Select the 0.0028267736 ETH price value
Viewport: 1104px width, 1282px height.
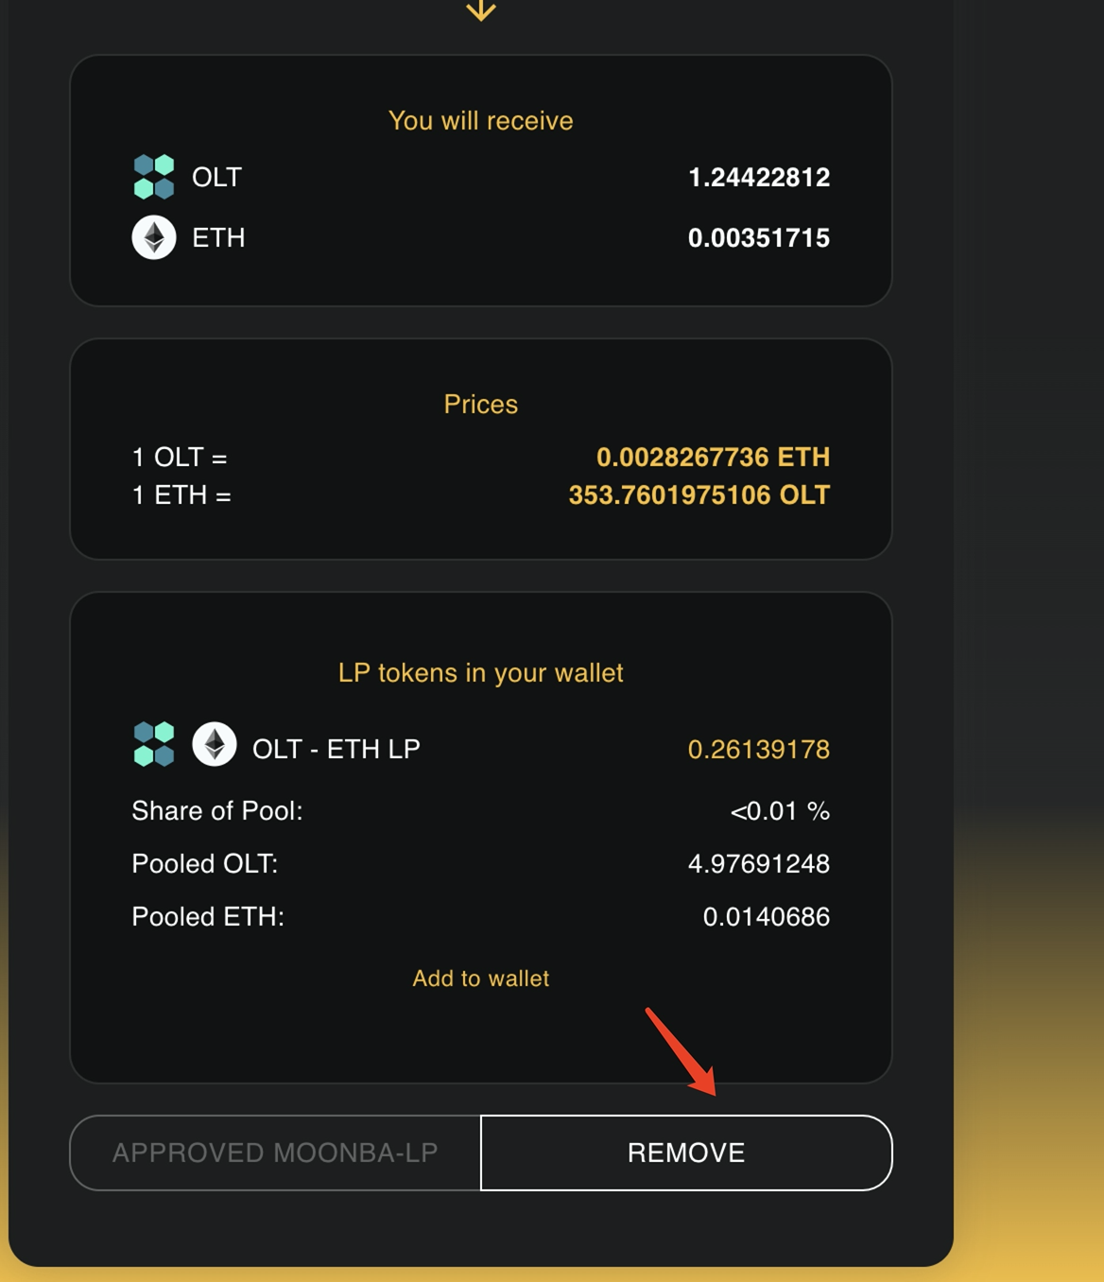[713, 458]
